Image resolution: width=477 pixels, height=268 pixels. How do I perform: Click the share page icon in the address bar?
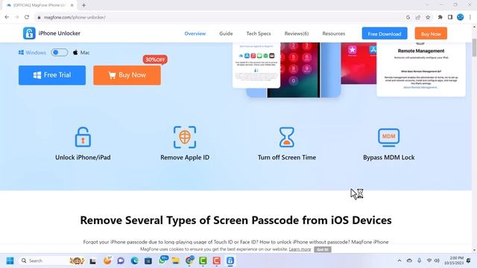pos(418,17)
